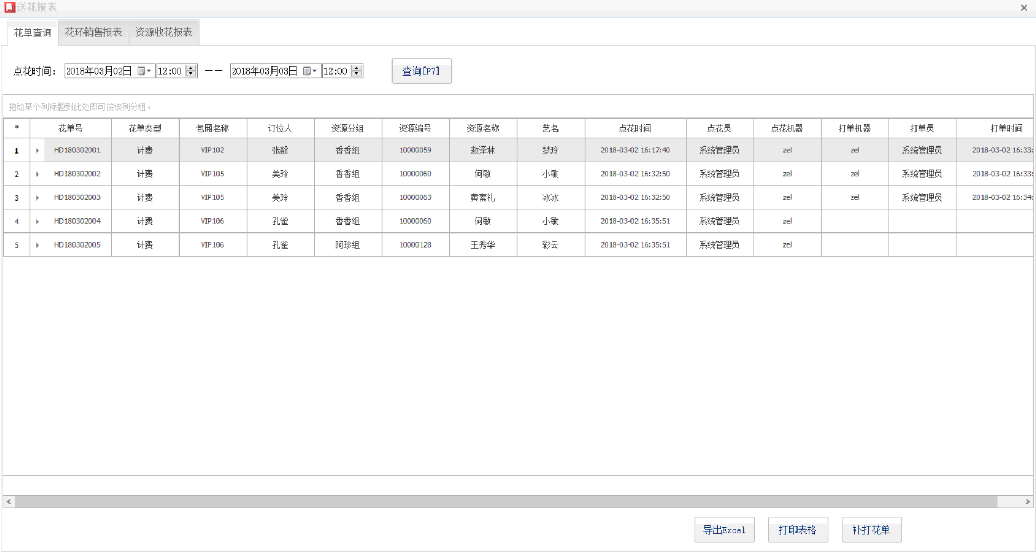Increase the end time with the spinner up arrow
The image size is (1036, 552).
356,68
